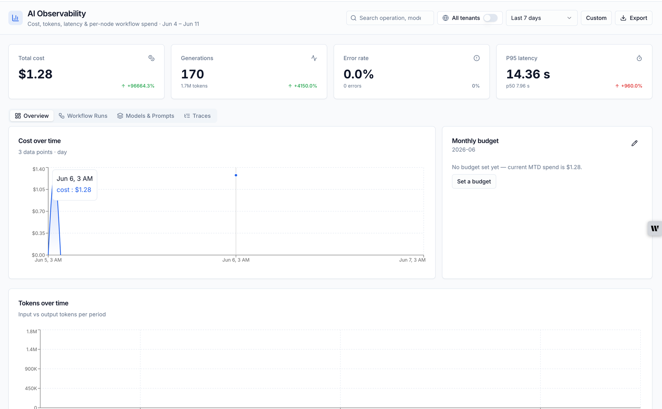This screenshot has width=662, height=409.
Task: Click the 1.7M tokens label
Action: pyautogui.click(x=194, y=86)
